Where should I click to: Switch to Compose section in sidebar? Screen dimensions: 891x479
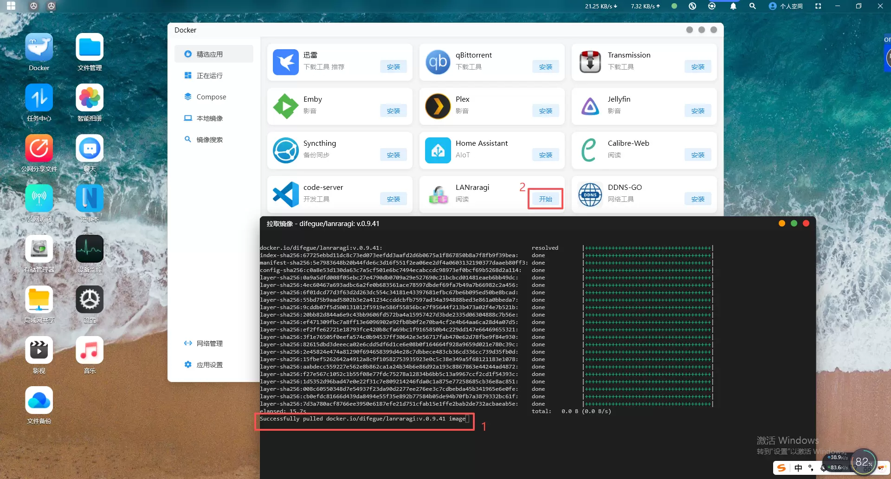tap(211, 97)
